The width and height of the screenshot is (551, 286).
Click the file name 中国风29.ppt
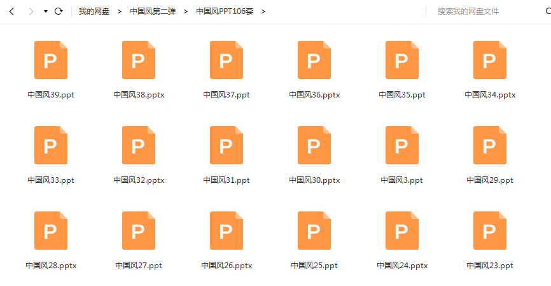490,180
